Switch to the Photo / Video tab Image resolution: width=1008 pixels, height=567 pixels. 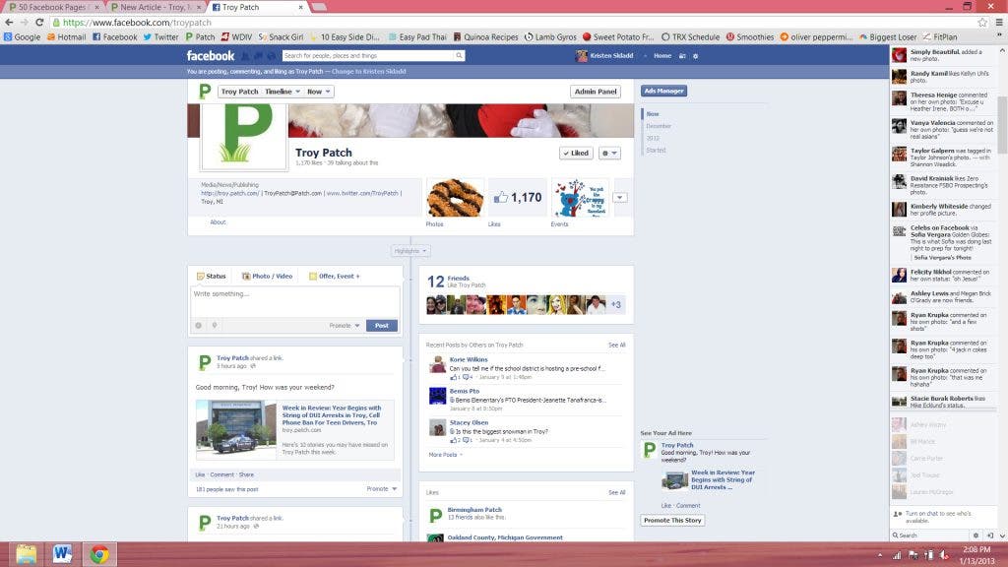[x=267, y=276]
